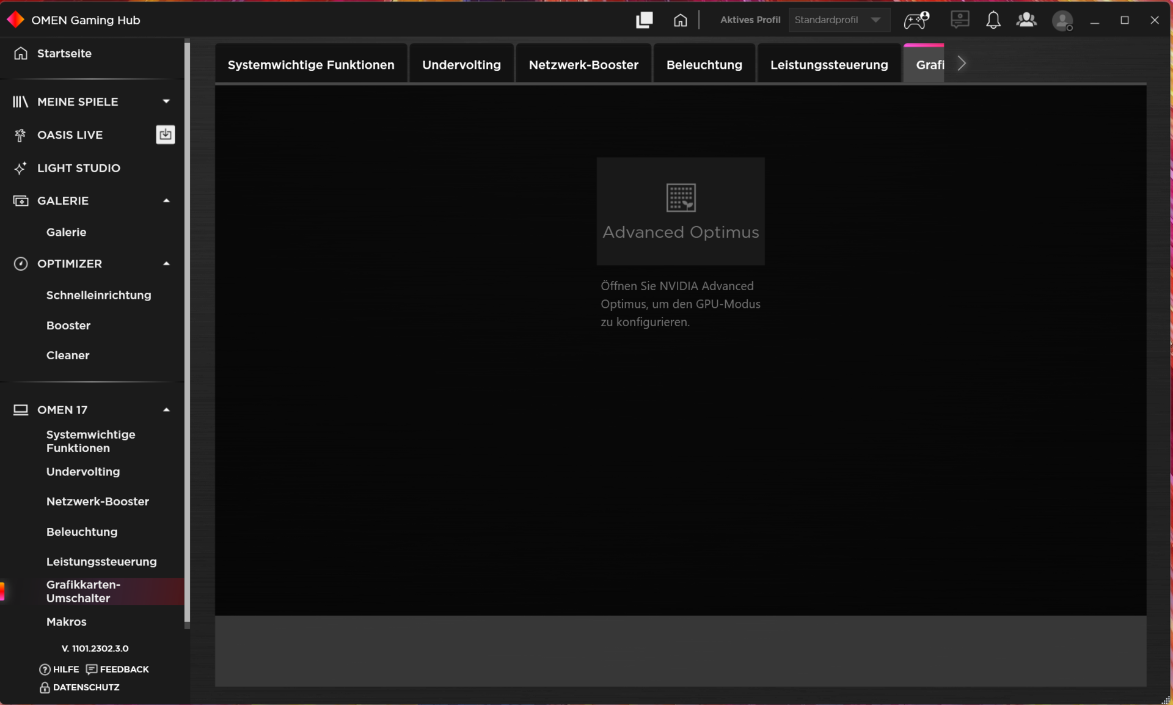Switch to the Undervolting tab
1173x705 pixels.
tap(461, 65)
